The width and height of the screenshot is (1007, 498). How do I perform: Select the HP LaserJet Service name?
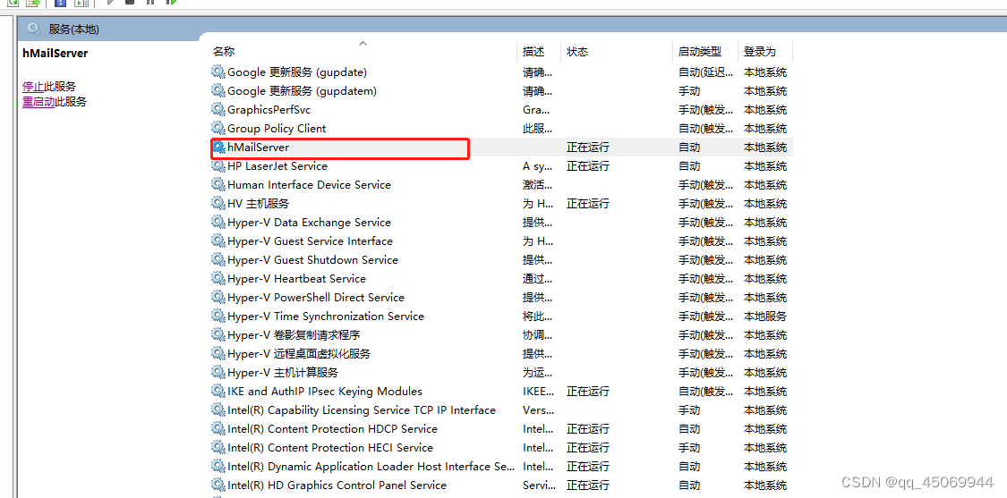277,165
